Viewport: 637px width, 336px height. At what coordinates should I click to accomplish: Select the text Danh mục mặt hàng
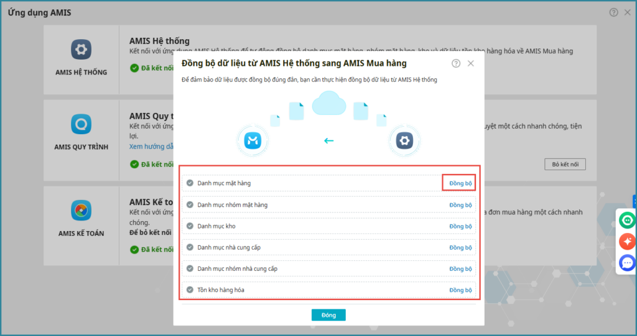(x=224, y=183)
